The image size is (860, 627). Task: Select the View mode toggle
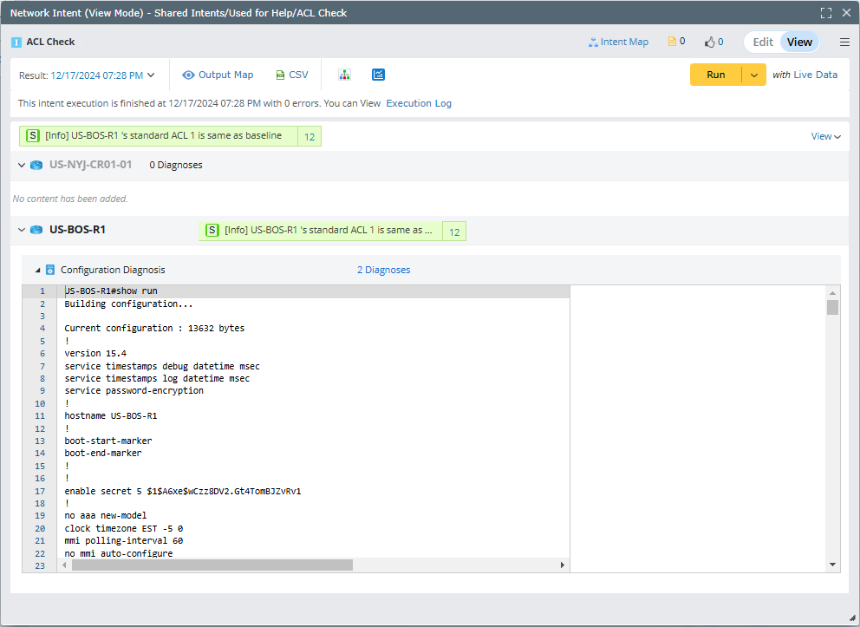[x=799, y=42]
